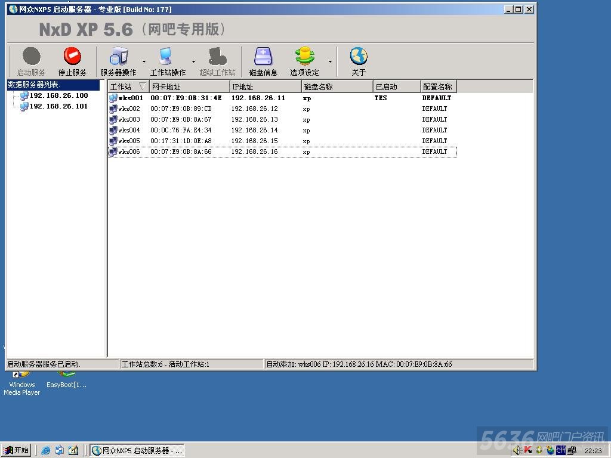The height and width of the screenshot is (458, 611).
Task: Click IP address 192.168.26.11
Action: pos(258,98)
